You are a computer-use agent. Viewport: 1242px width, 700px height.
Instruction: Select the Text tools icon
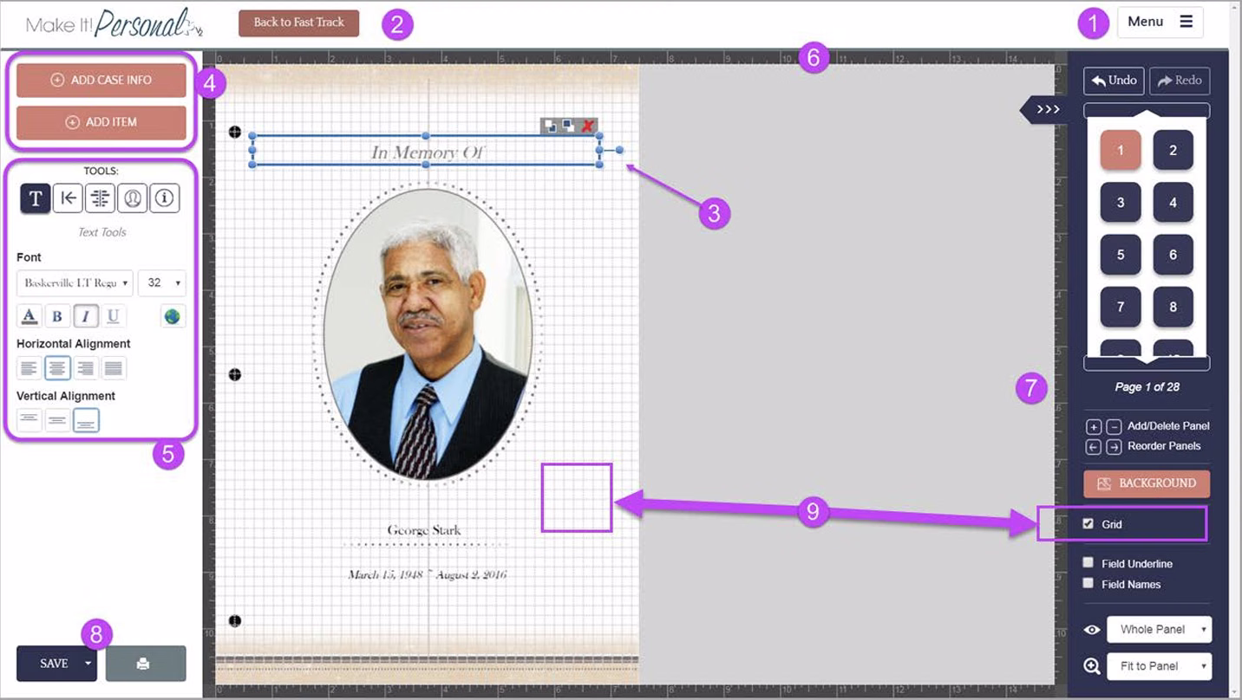point(36,198)
